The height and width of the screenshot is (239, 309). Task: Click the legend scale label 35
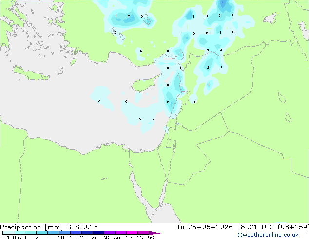[x=117, y=237]
